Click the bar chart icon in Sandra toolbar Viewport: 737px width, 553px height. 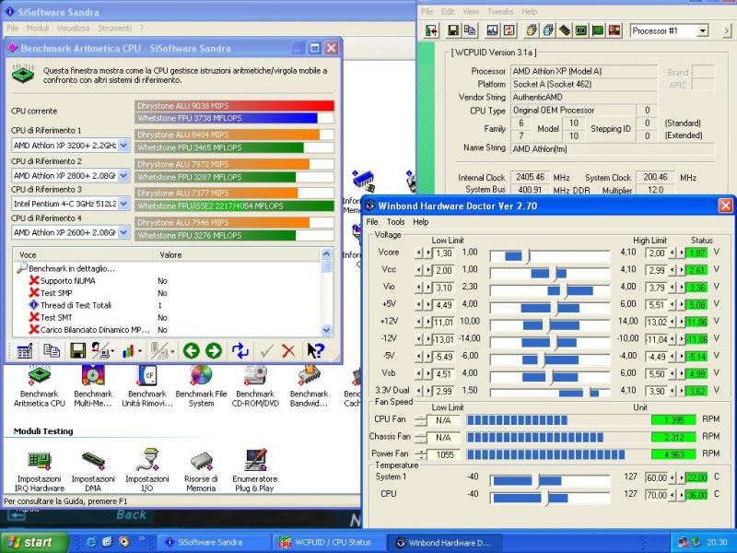pyautogui.click(x=129, y=351)
